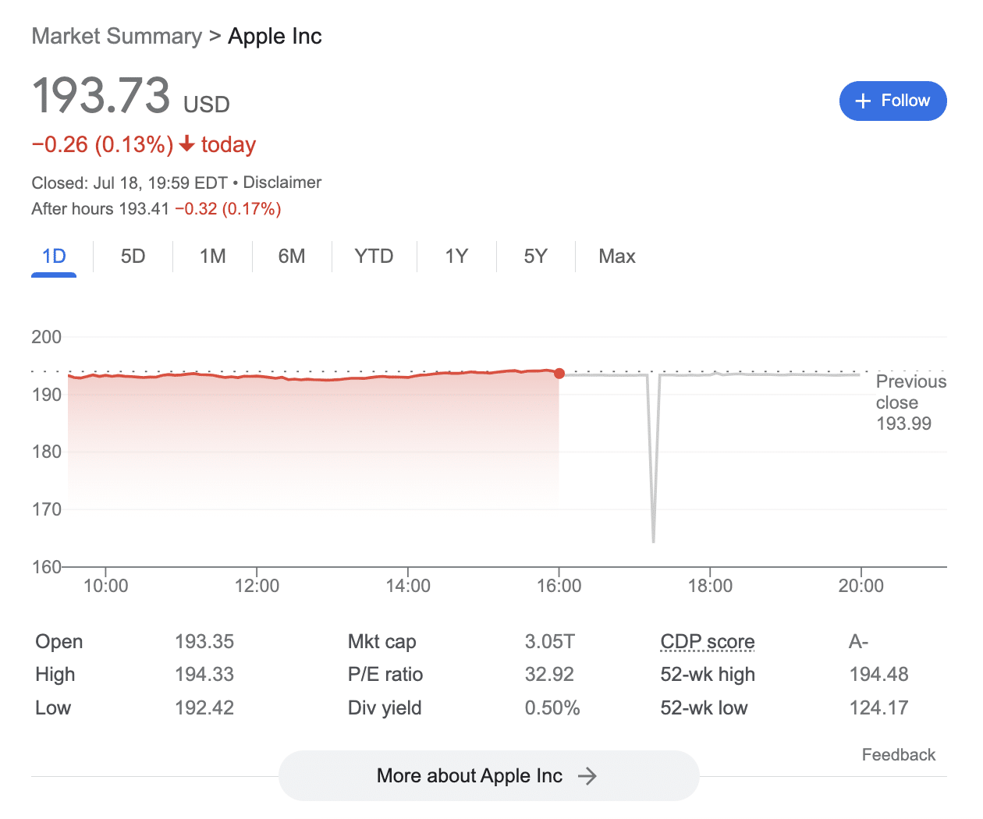Open the Disclaimer link

click(282, 183)
